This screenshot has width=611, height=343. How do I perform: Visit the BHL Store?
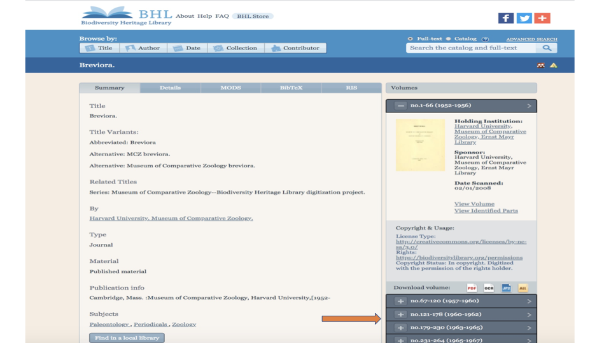253,16
